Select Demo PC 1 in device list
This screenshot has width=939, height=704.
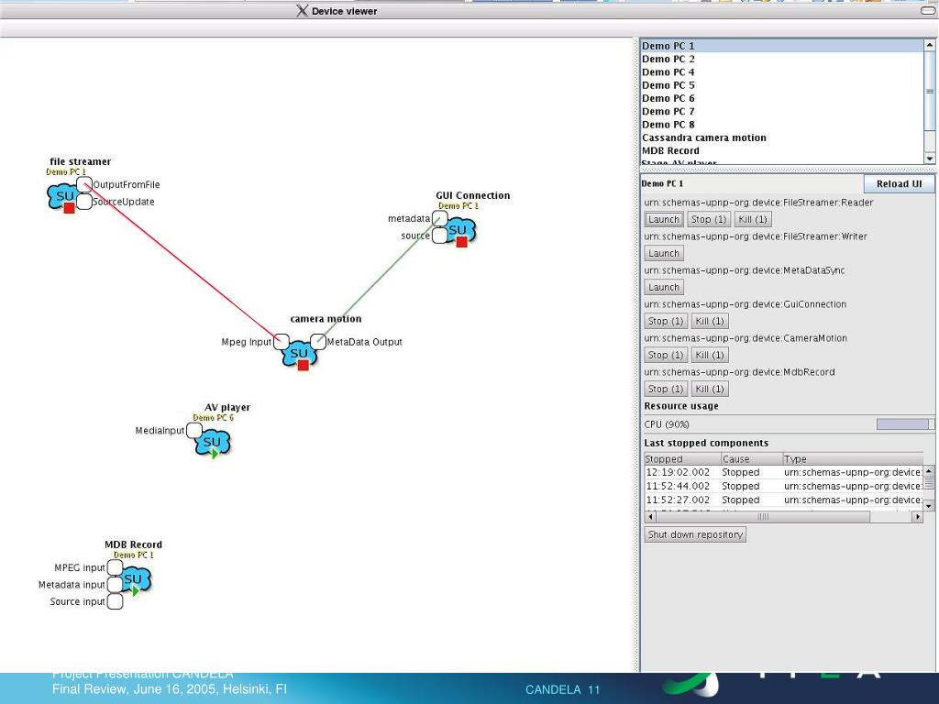tap(782, 46)
